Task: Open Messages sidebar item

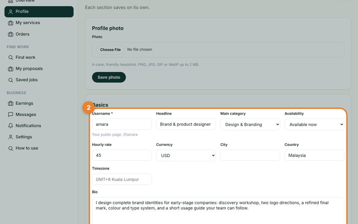Action: (39, 115)
